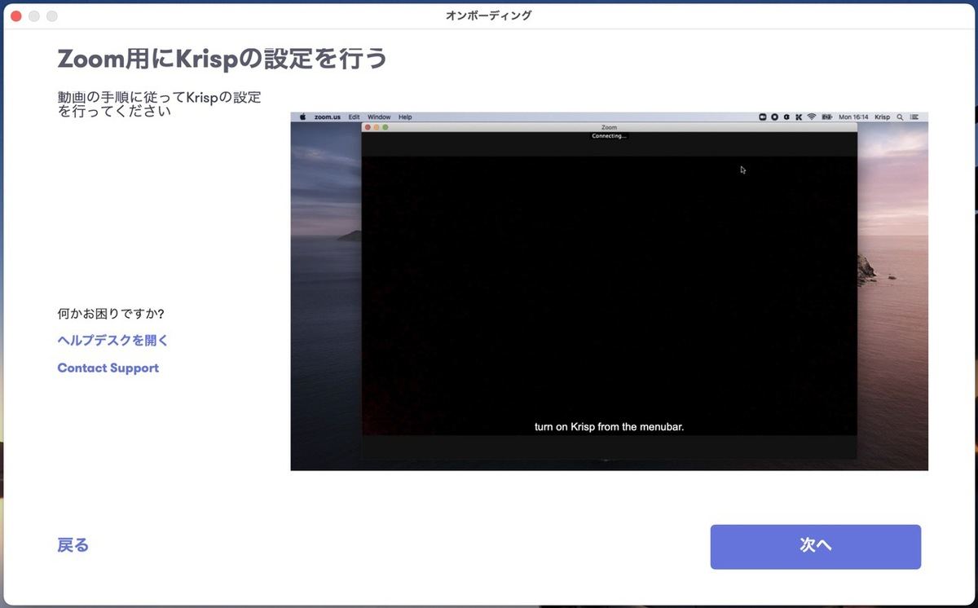
Task: Click the 動画の手順に従って instruction paragraph
Action: pyautogui.click(x=159, y=104)
